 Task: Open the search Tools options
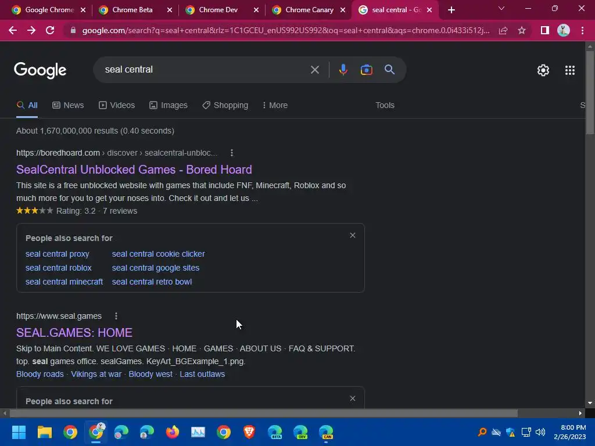click(385, 105)
